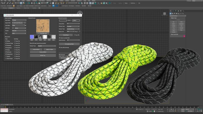Open the Filtering Type dropdown
203x114 pixels.
coord(73,26)
